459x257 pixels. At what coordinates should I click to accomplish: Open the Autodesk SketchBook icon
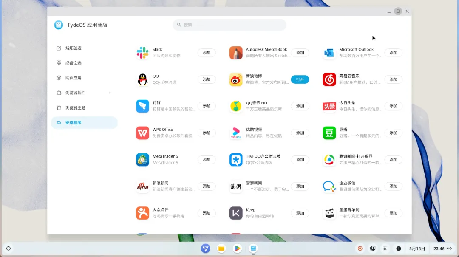[x=236, y=53]
